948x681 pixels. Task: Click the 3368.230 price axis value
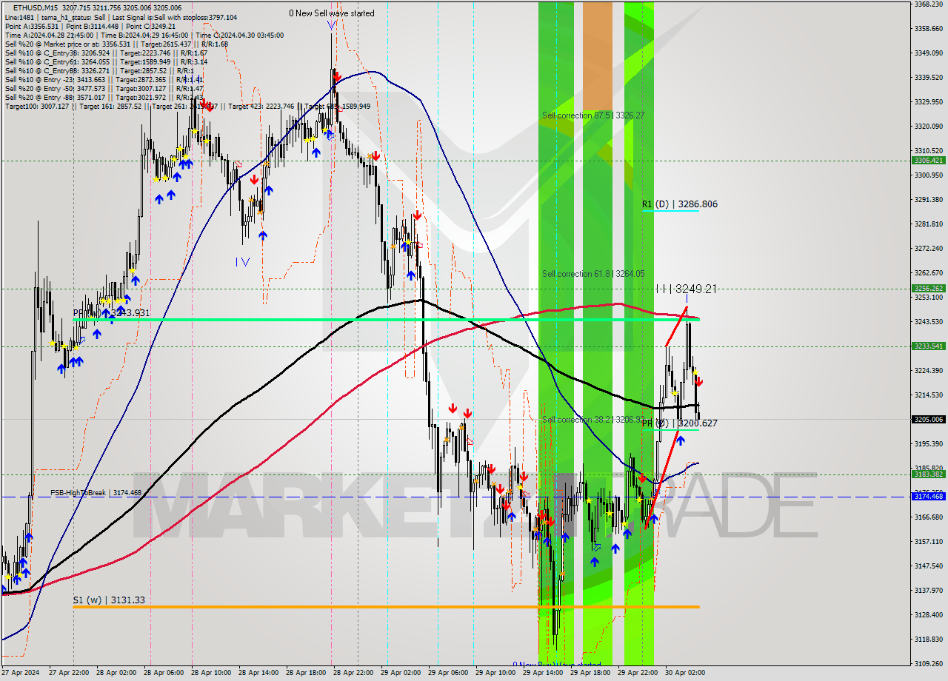tap(928, 4)
